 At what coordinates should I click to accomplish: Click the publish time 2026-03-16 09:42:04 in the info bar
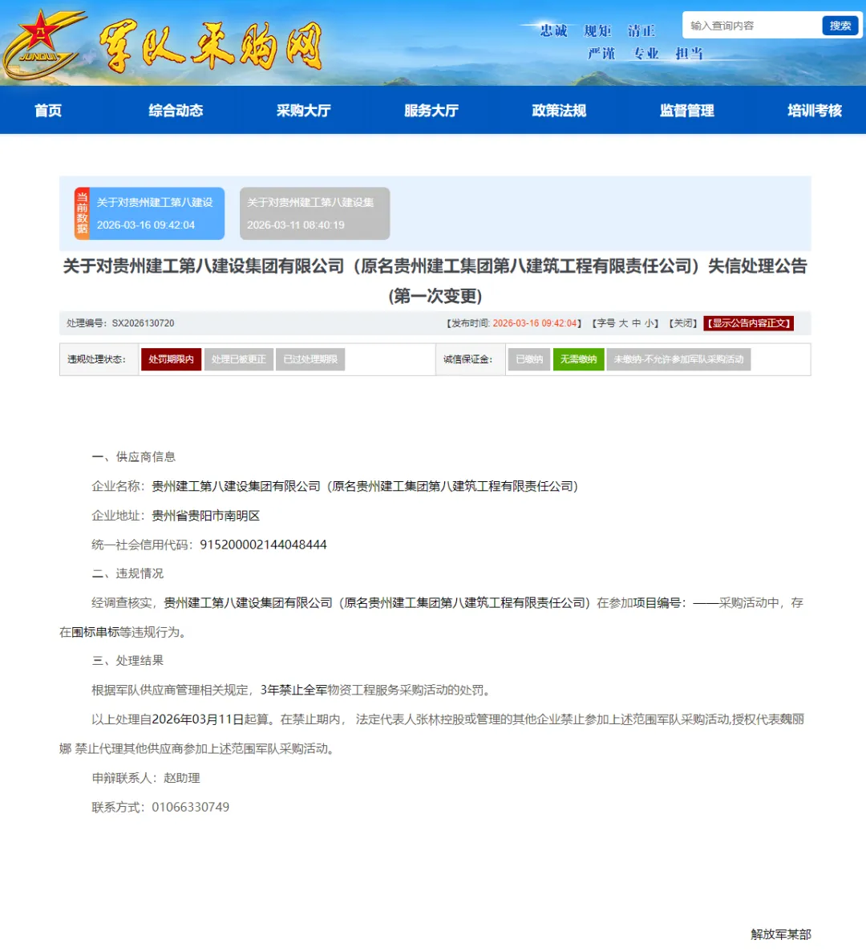coord(535,323)
